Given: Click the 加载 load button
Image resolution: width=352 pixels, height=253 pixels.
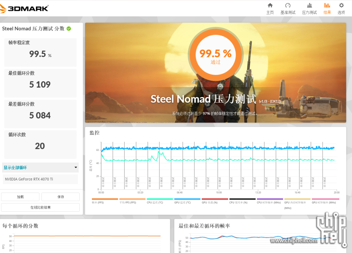Looking at the screenshot, I should 20,197.
